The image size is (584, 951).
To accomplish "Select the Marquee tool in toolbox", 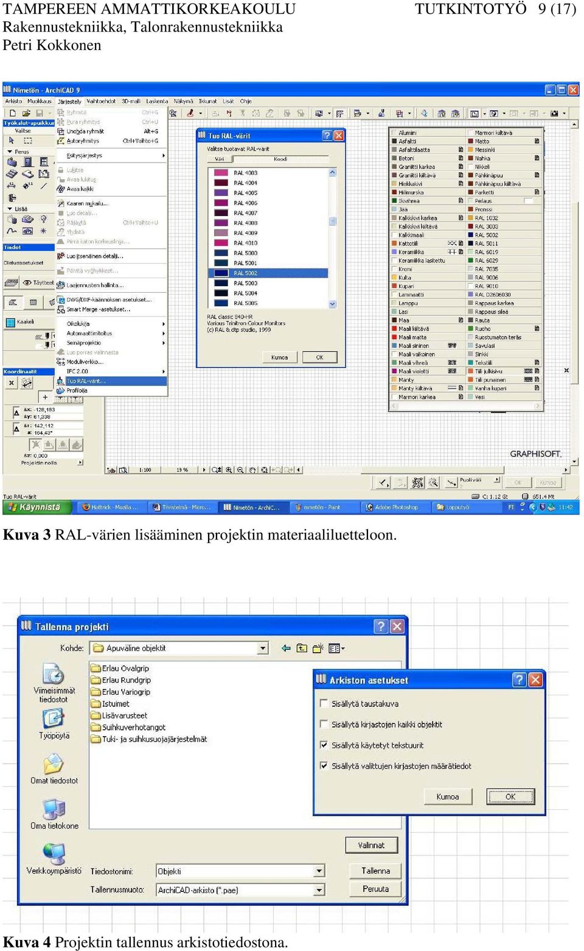I will 28,140.
